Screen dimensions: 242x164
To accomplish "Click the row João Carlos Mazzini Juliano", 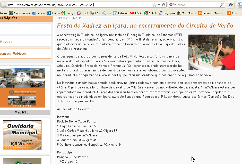I will point(87,131).
